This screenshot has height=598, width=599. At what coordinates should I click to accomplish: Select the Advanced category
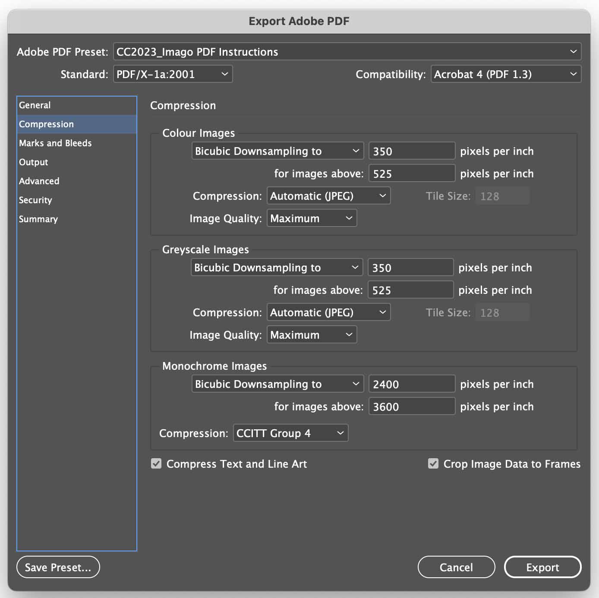tap(77, 181)
